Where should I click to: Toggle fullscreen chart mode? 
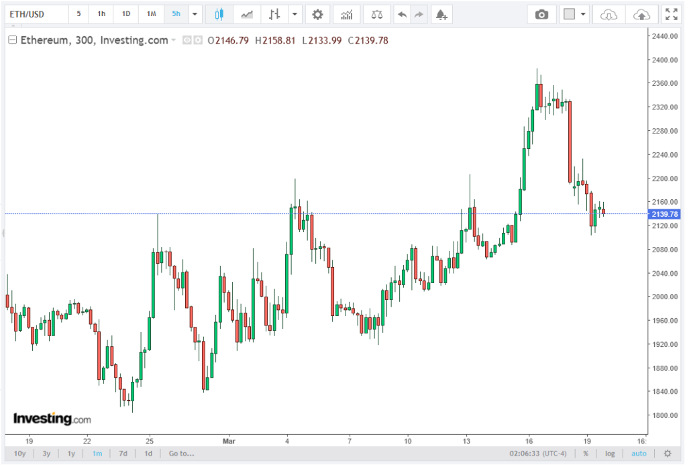click(x=670, y=14)
